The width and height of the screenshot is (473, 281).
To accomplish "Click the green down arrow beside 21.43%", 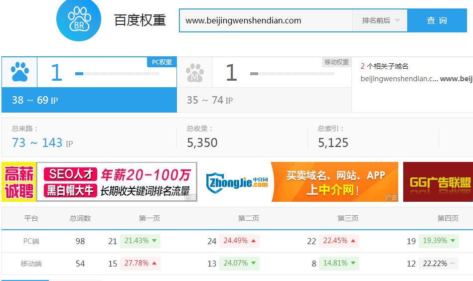I will [x=155, y=241].
